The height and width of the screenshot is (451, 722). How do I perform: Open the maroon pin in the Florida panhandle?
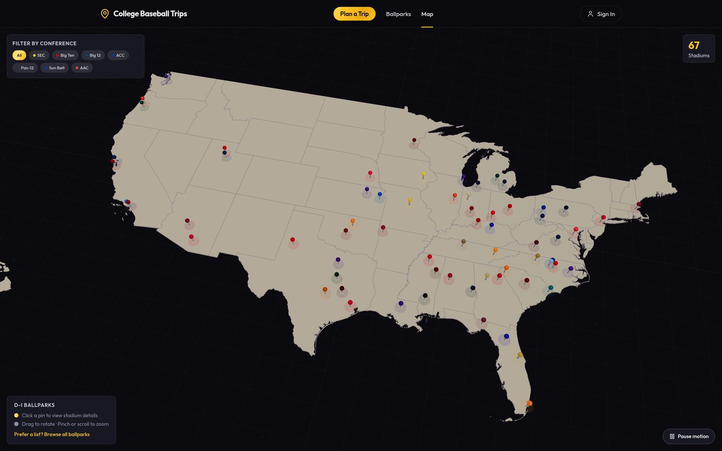484,320
